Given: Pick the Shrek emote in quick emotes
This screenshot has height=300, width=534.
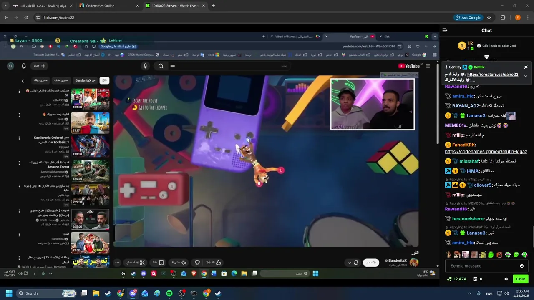Looking at the screenshot, I should pos(482,255).
